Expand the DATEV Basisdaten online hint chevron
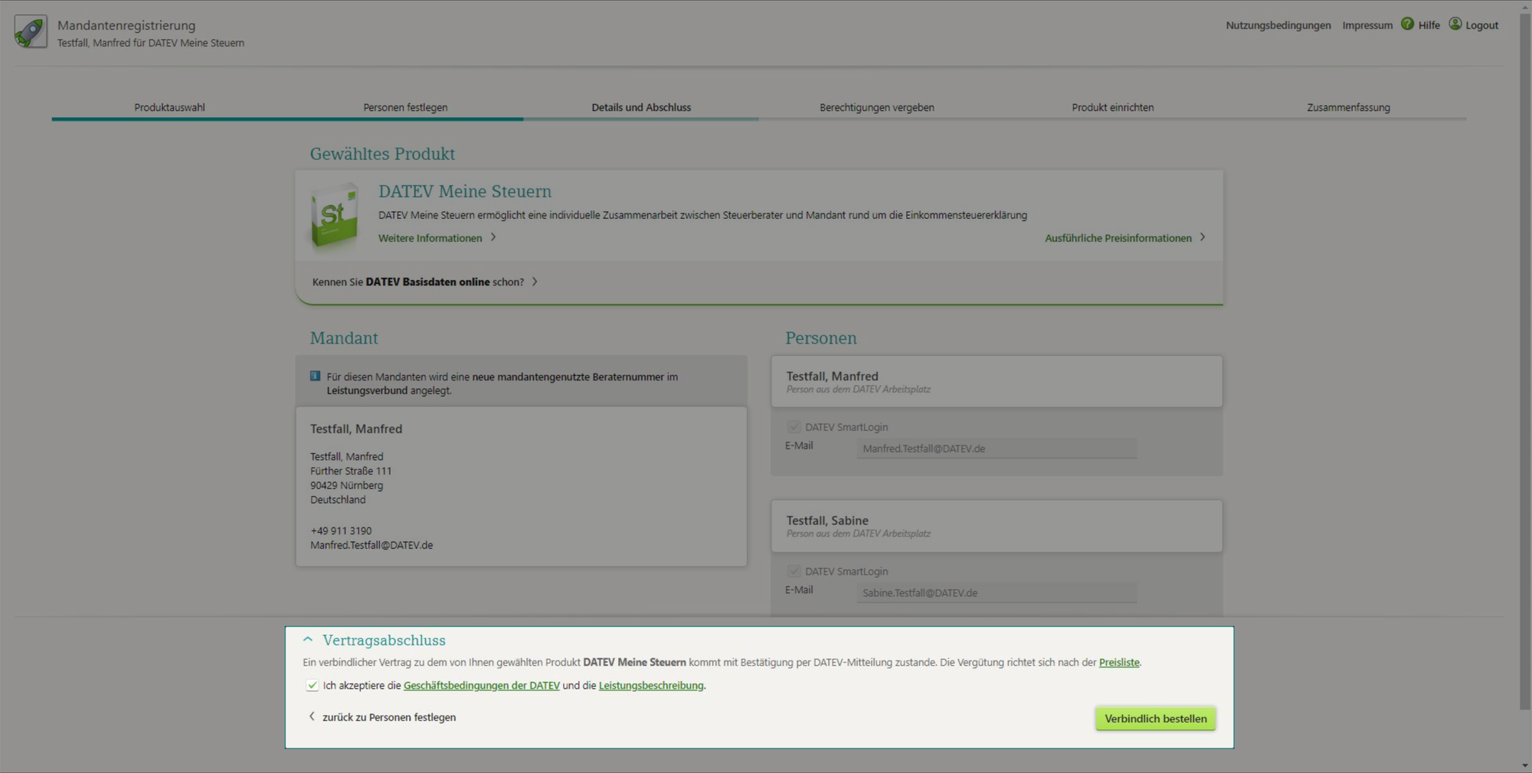 coord(535,282)
